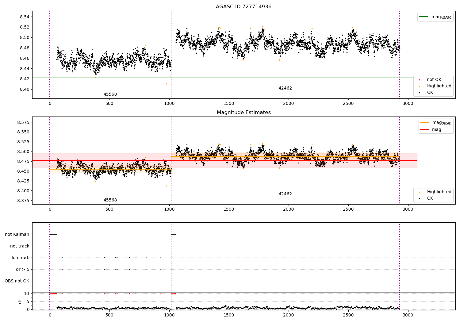460x322 pixels.
Task: Click the 8.42 y-axis tick label
Action: (x=25, y=79)
